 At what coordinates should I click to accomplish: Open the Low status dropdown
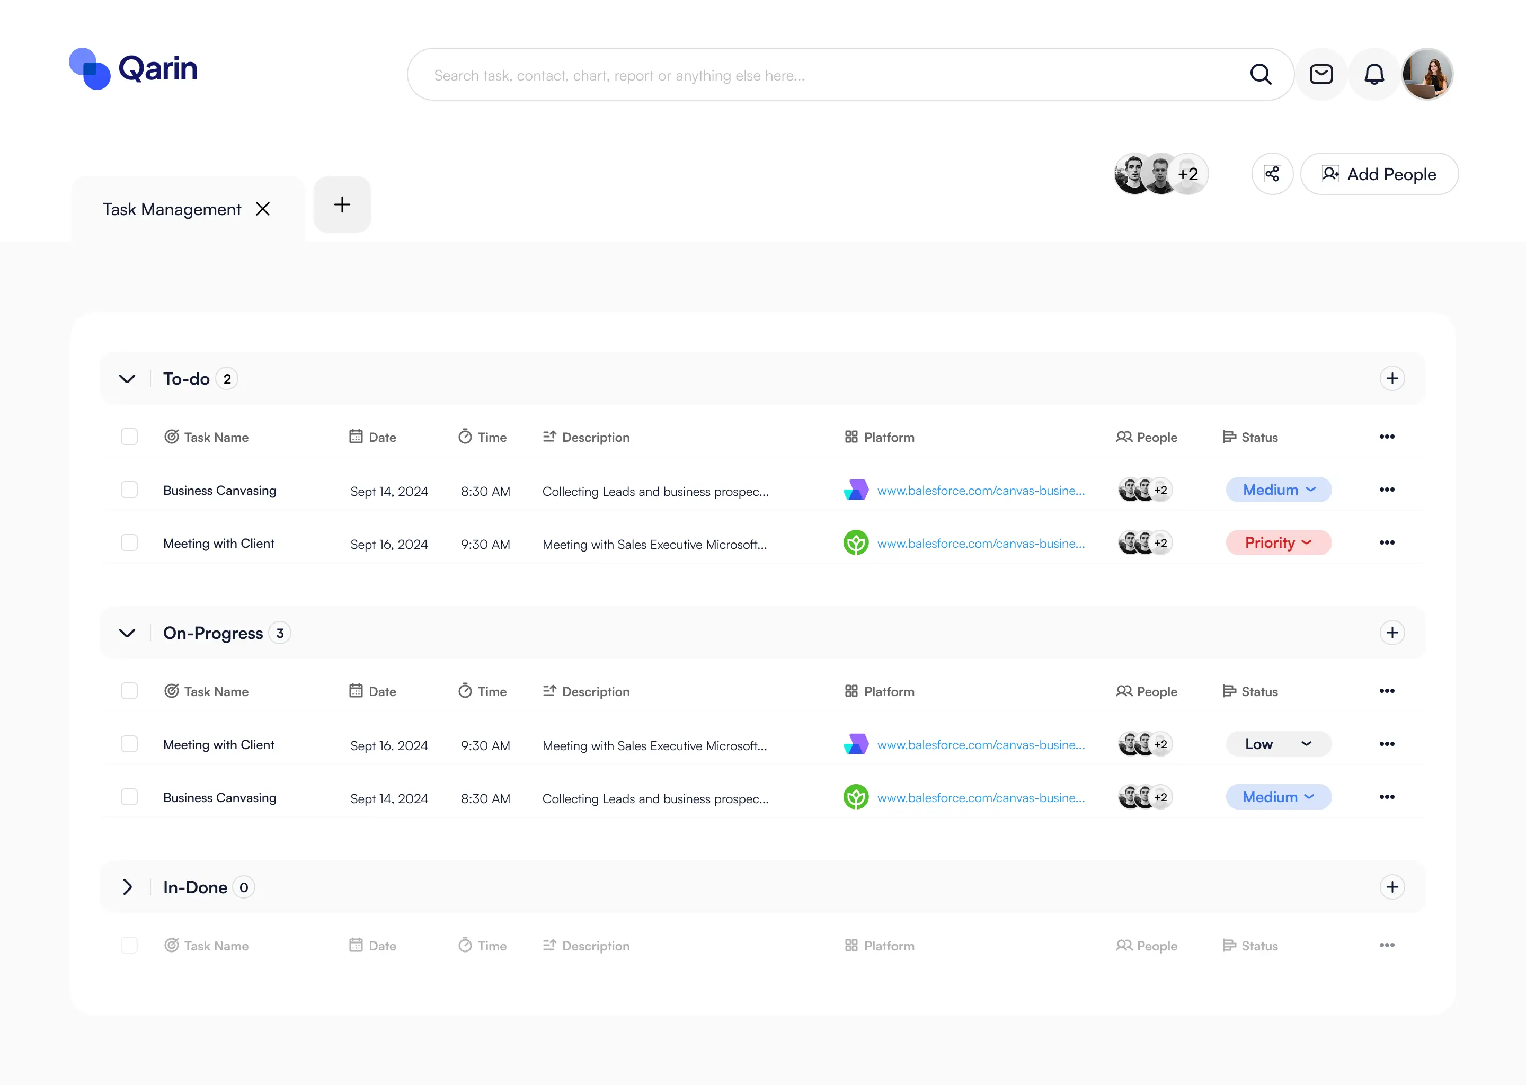click(x=1278, y=744)
